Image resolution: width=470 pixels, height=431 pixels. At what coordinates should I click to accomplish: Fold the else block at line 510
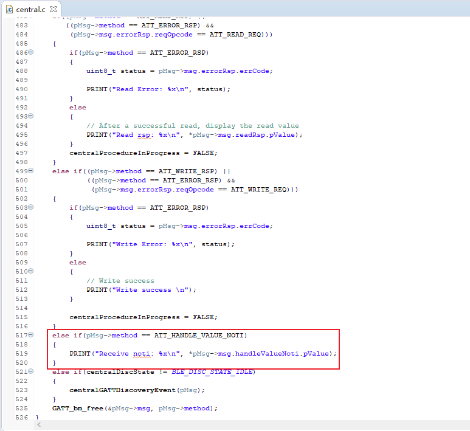(x=31, y=271)
